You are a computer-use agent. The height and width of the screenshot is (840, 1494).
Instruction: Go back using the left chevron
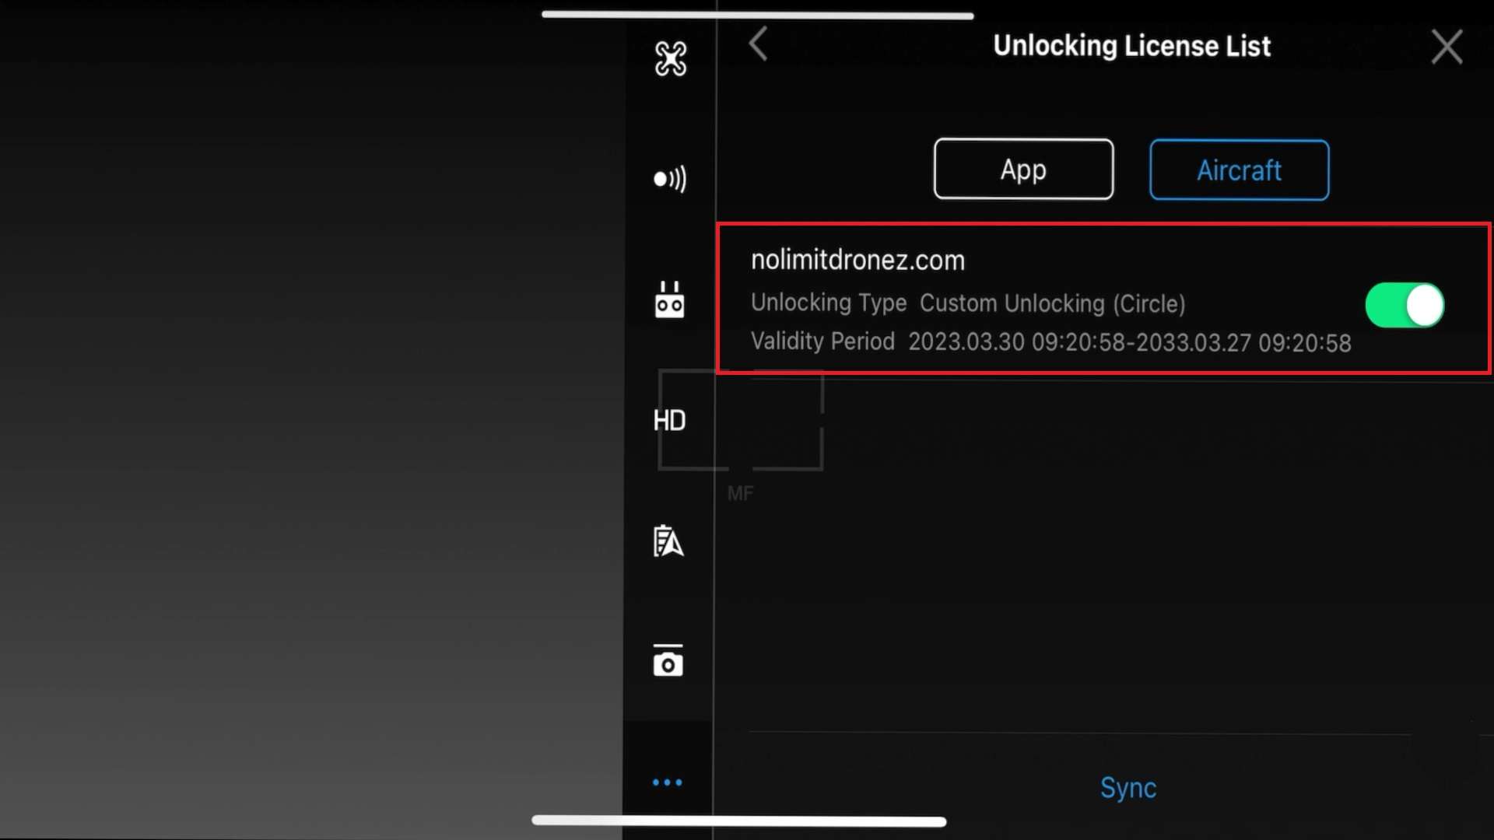[759, 44]
